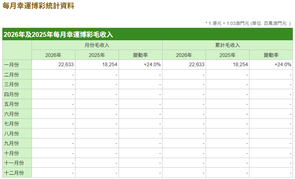Click the 2025年 header under 累計毛收入
The height and width of the screenshot is (179, 295).
[x=228, y=55]
